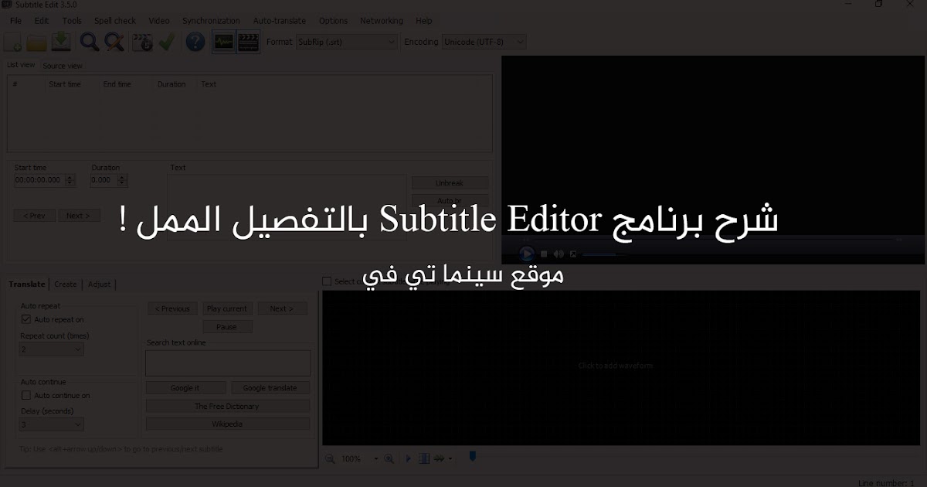Click the < Previous button
This screenshot has height=487, width=927.
point(173,308)
